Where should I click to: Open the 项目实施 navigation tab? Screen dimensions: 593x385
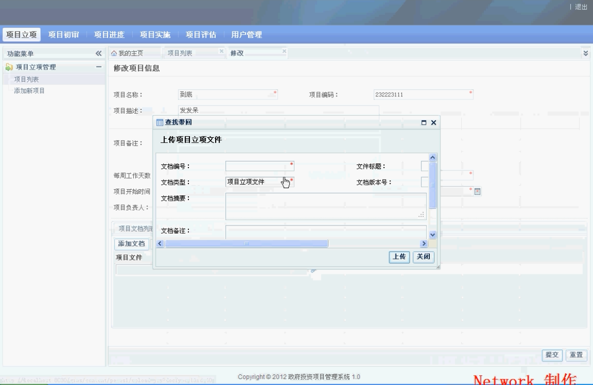[x=155, y=34]
